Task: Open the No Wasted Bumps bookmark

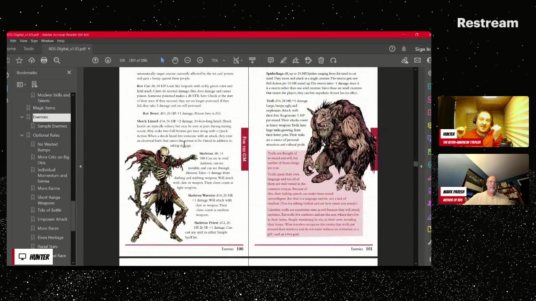Action: pos(48,147)
